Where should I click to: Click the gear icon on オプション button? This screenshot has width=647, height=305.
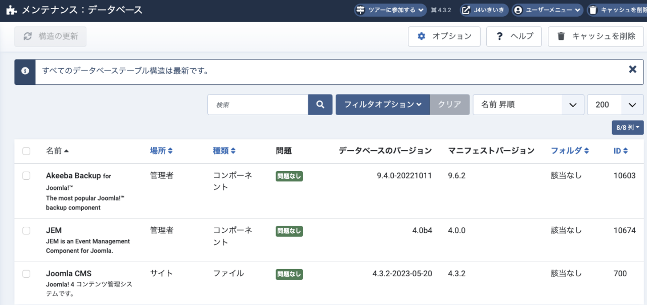421,36
